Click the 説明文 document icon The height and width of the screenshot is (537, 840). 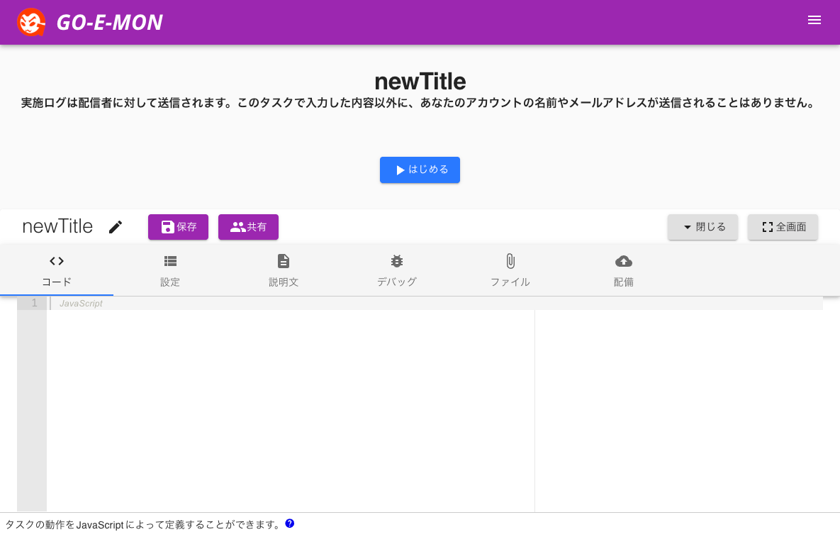(x=284, y=260)
